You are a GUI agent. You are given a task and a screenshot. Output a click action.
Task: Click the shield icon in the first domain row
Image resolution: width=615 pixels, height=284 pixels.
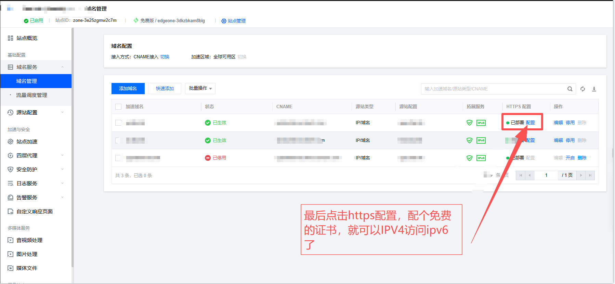[470, 123]
